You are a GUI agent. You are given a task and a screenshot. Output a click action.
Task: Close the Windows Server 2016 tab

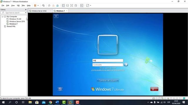click(51, 11)
